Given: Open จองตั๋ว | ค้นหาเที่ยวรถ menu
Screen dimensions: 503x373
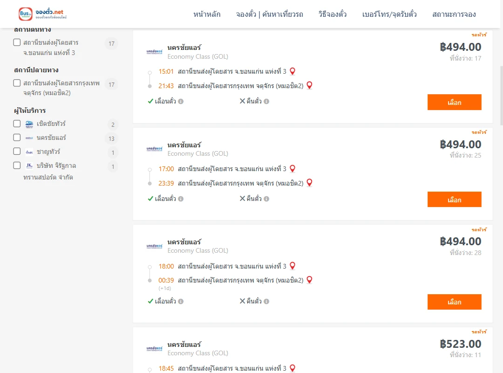Looking at the screenshot, I should 270,14.
